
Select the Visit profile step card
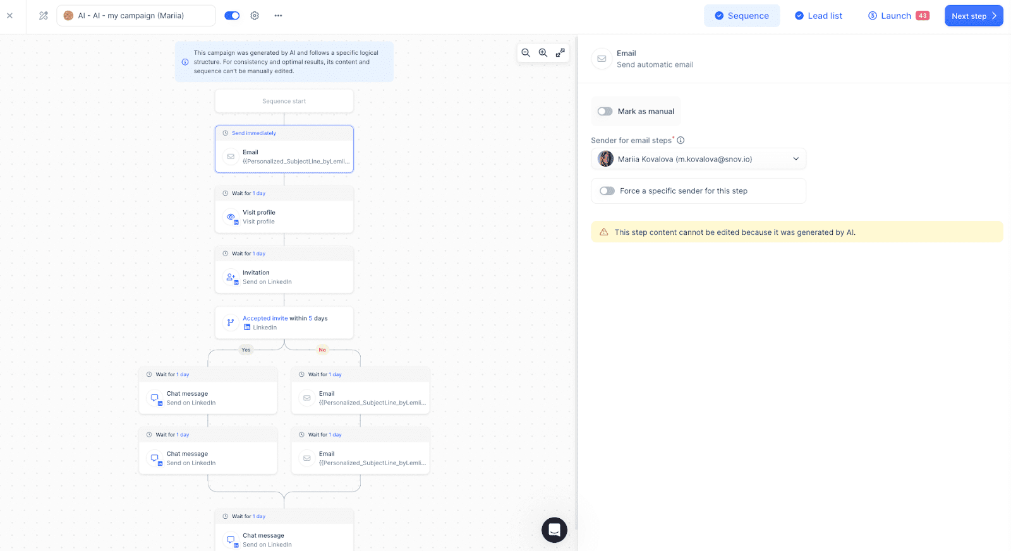(x=284, y=217)
